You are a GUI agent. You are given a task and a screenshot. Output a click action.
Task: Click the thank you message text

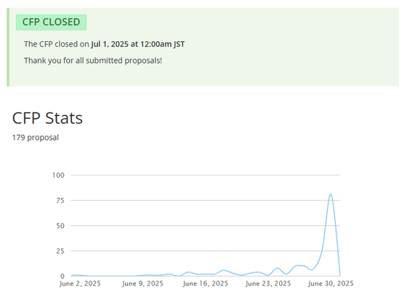tap(93, 61)
